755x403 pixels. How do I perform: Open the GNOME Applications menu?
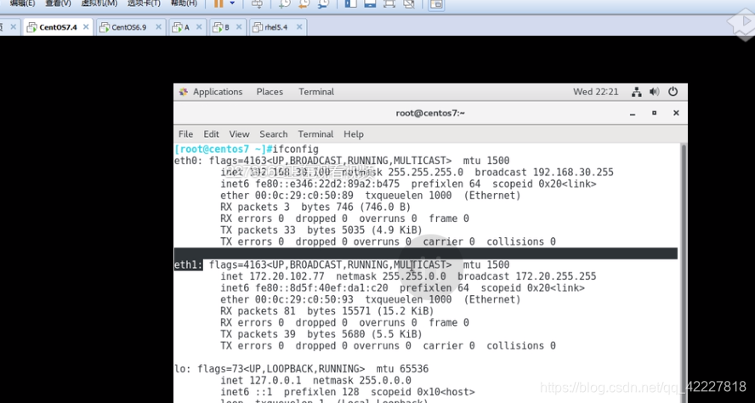pos(218,92)
